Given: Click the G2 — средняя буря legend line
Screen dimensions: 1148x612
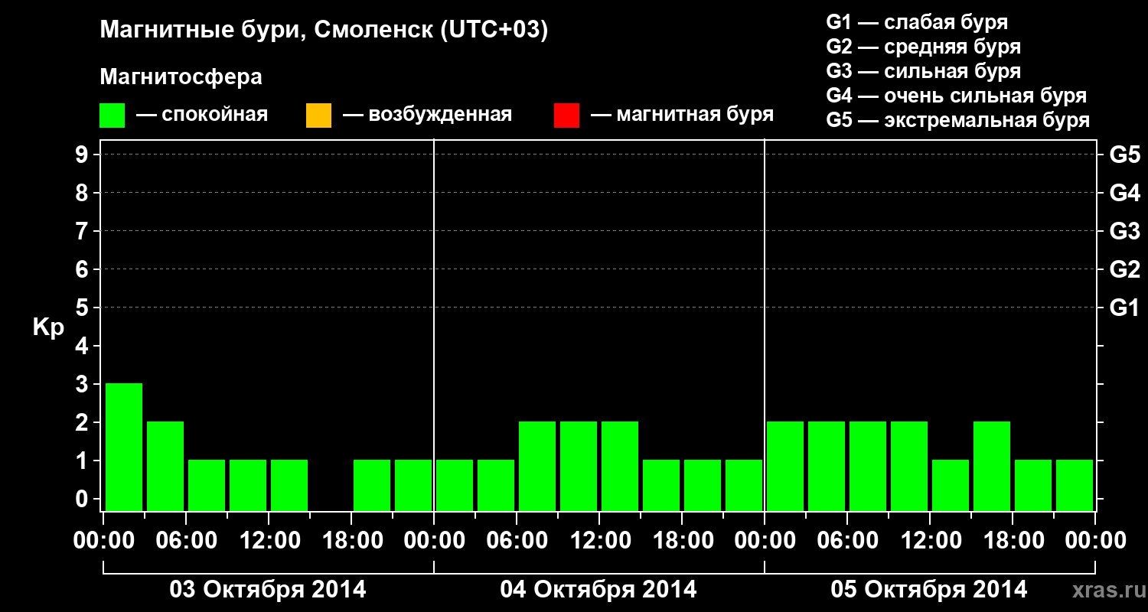Looking at the screenshot, I should [923, 47].
